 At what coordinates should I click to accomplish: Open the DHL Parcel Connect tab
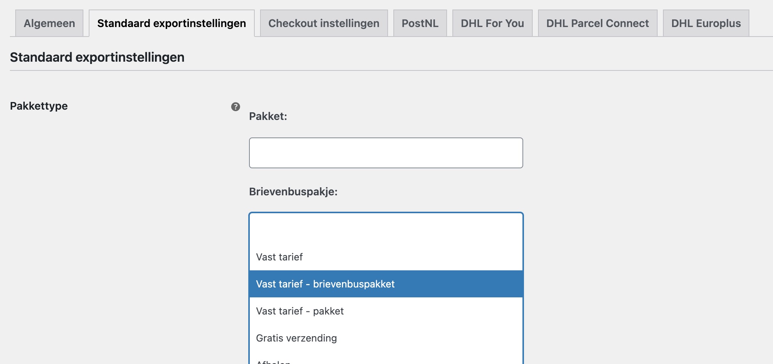pyautogui.click(x=597, y=23)
